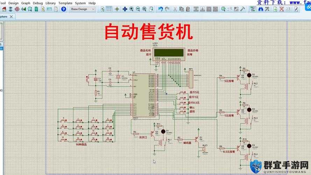
Task: Click the blue Undo arrow
Action: (x=161, y=9)
